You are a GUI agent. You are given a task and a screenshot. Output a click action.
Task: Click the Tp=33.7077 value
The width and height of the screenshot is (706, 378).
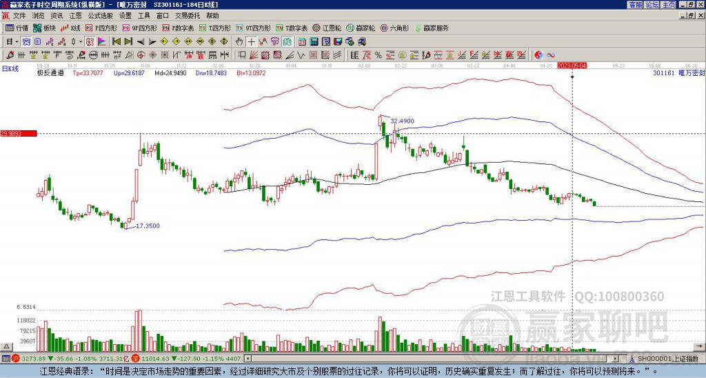tap(87, 73)
